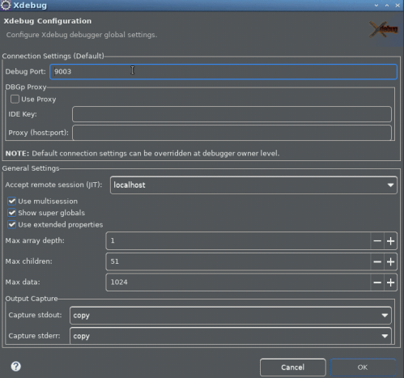Click the Max array depth value field

point(238,240)
